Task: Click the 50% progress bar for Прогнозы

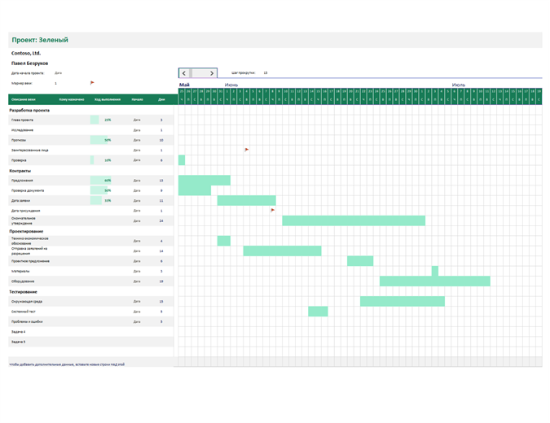Action: [x=99, y=140]
